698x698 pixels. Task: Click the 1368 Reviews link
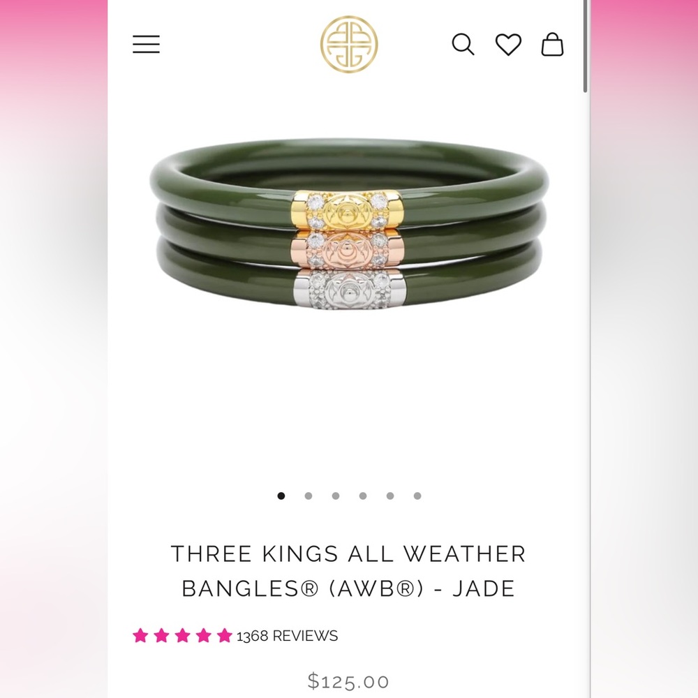pos(287,636)
